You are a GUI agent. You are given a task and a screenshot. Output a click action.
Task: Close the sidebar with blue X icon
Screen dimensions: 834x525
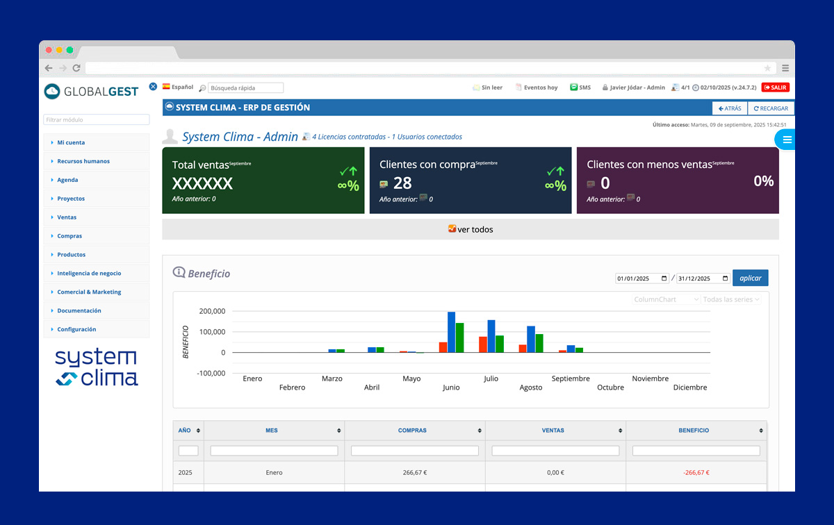coord(153,87)
